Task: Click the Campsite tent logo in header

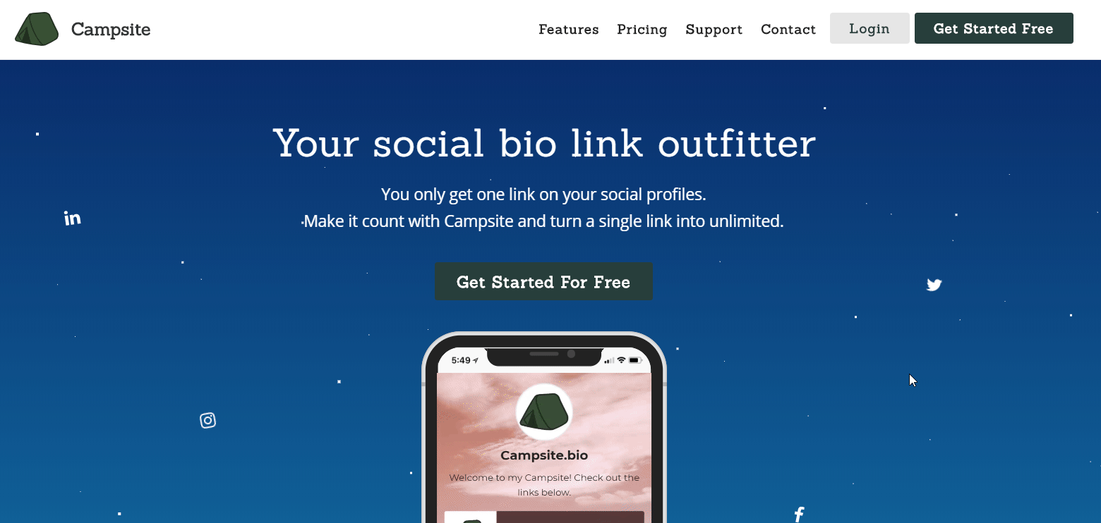Action: [x=37, y=29]
